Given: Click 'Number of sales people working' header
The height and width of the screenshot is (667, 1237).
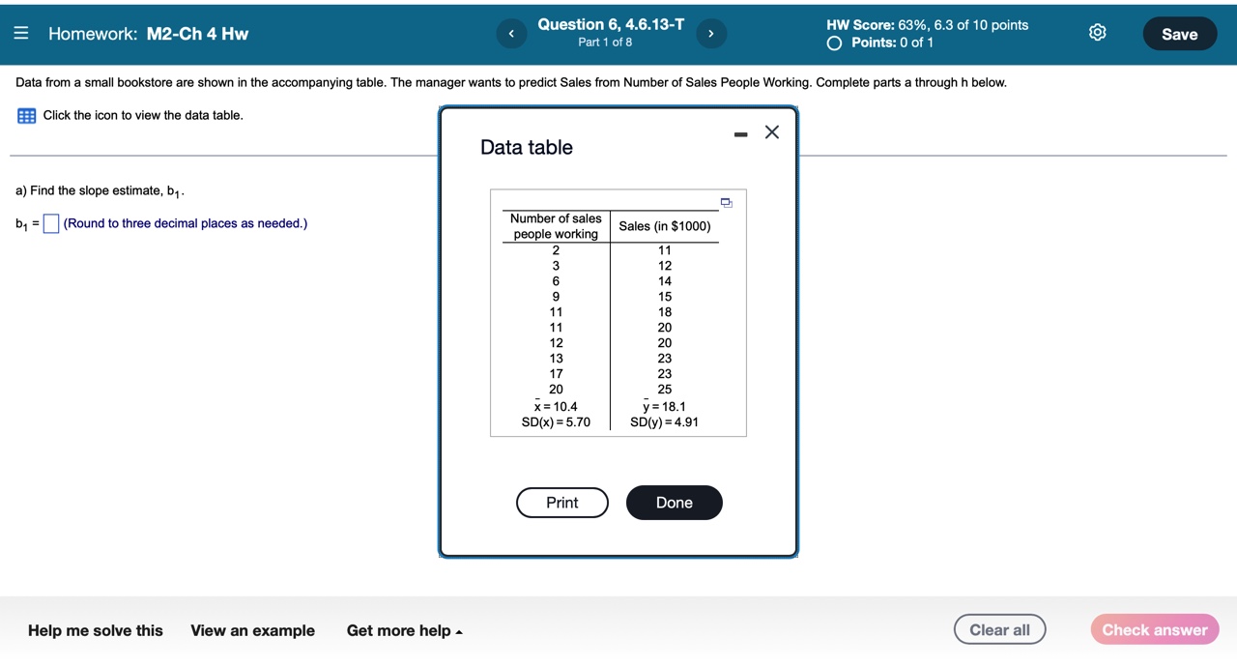Looking at the screenshot, I should [556, 226].
